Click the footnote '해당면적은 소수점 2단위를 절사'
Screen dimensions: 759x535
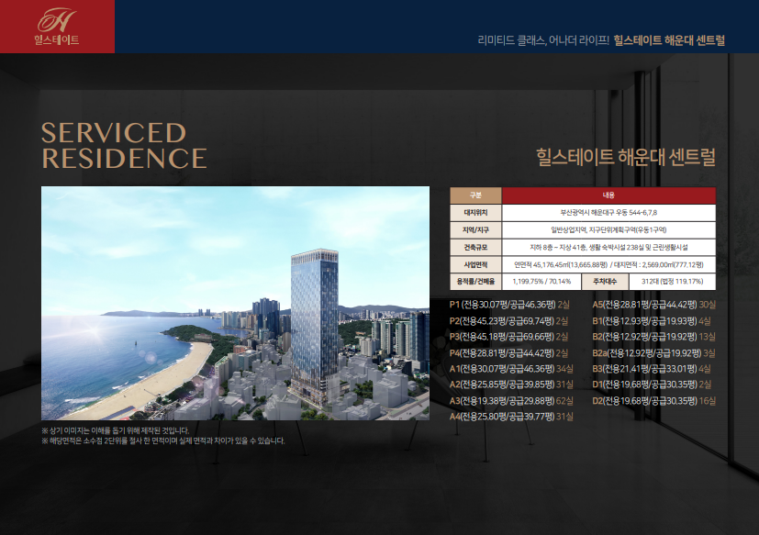pos(163,440)
